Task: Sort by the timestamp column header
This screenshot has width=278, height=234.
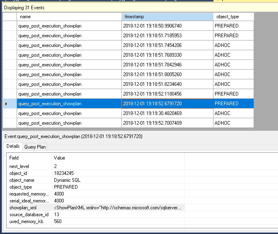Action: point(167,17)
